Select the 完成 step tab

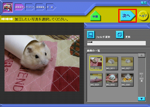[51, 7]
